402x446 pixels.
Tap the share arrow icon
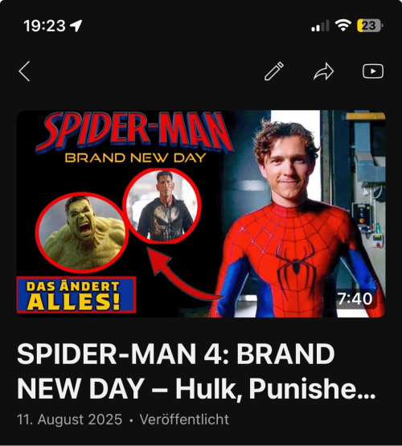point(323,72)
